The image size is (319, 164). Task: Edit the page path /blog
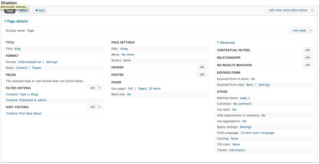pyautogui.click(x=124, y=49)
